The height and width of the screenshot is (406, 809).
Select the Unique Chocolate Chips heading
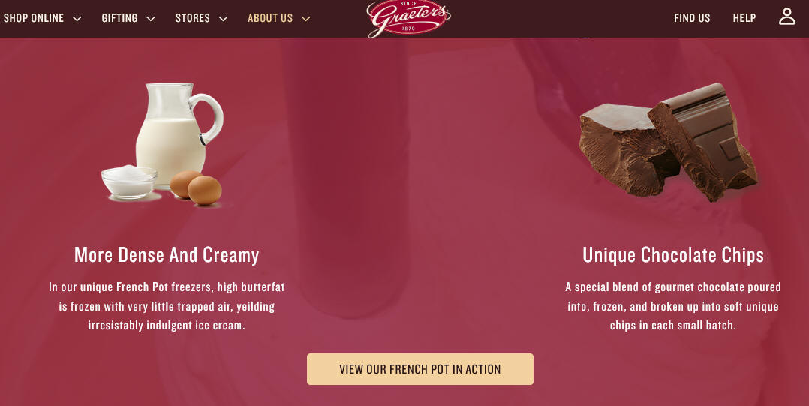(672, 255)
